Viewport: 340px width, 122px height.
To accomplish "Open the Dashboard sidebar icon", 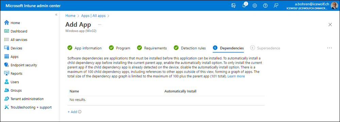I will pos(6,31).
